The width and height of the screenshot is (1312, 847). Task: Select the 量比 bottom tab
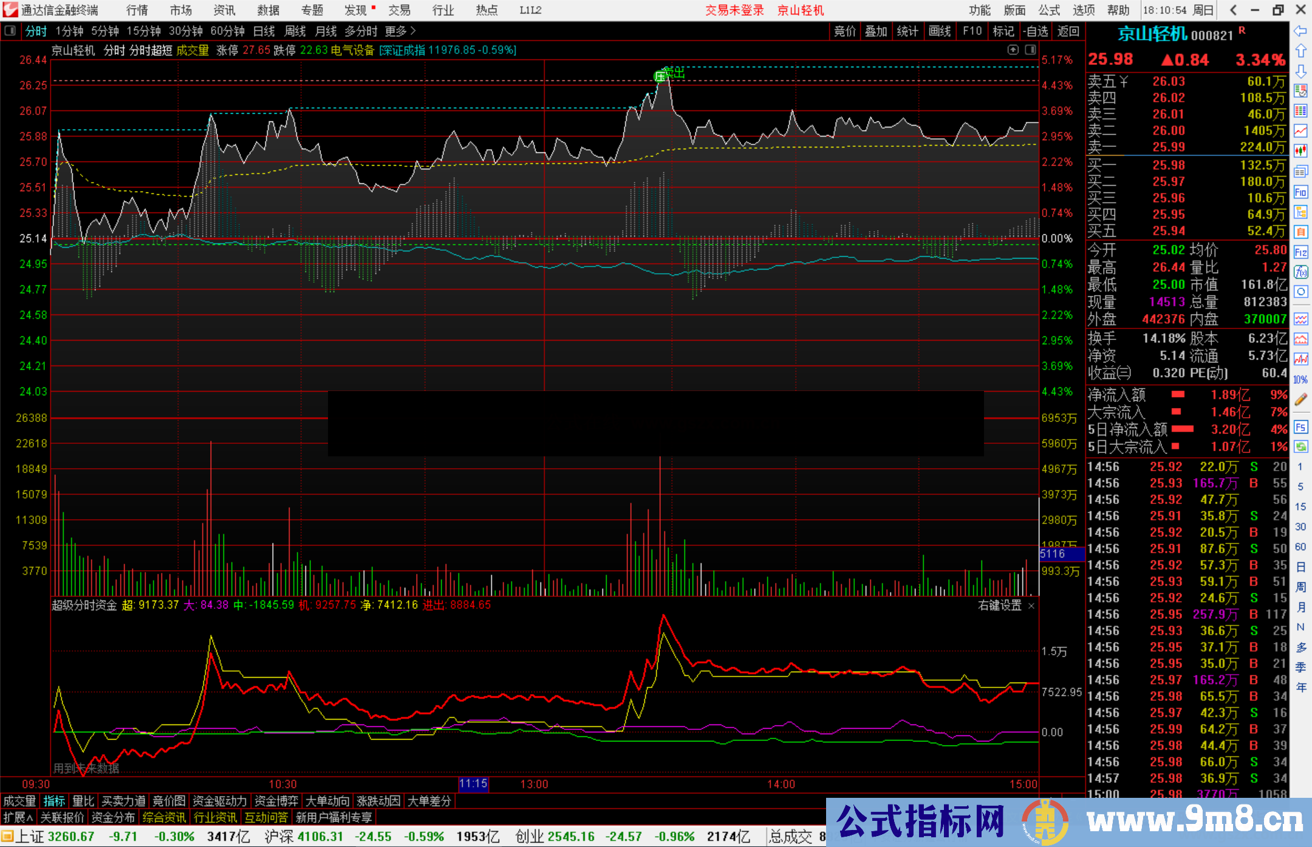[x=83, y=801]
